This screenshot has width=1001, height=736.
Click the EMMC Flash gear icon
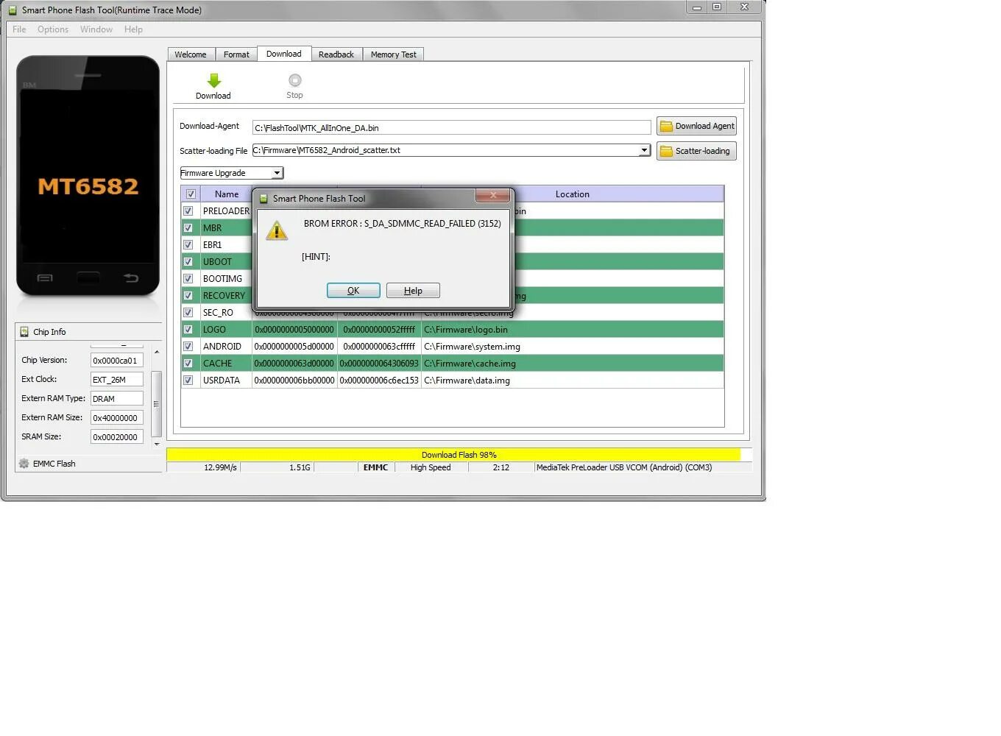tap(24, 464)
